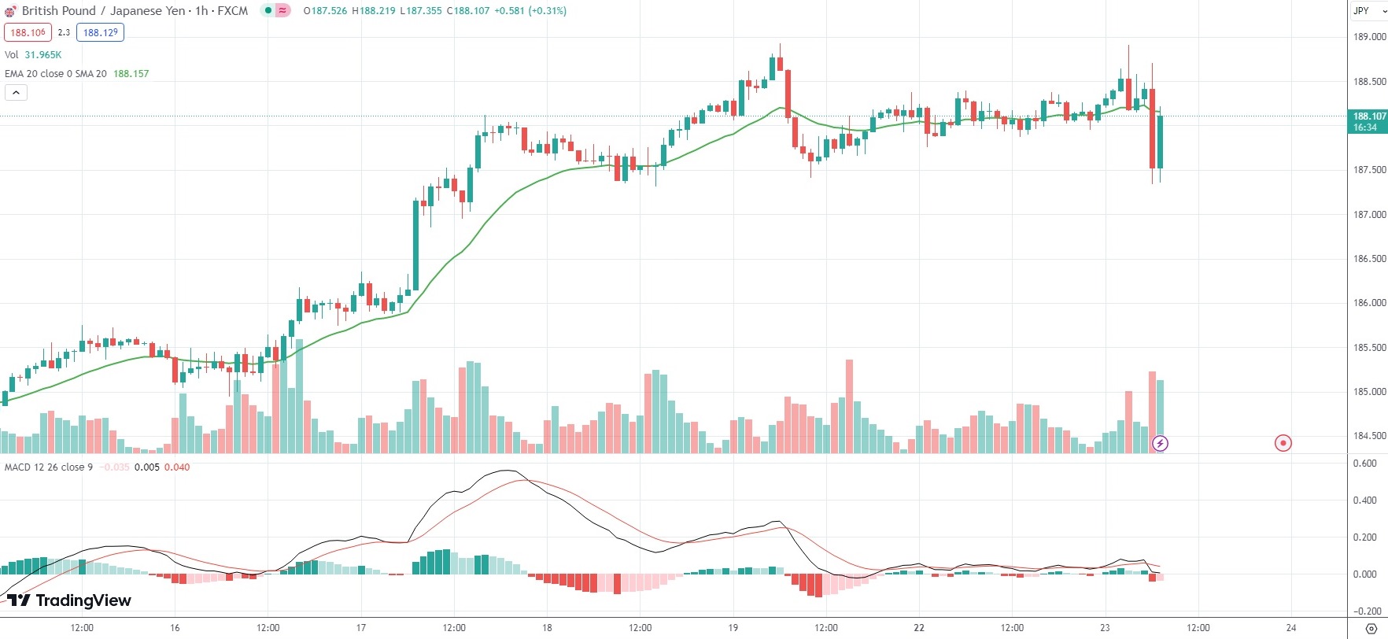
Task: Click the GBP/JPY flag symbol icon
Action: click(10, 11)
